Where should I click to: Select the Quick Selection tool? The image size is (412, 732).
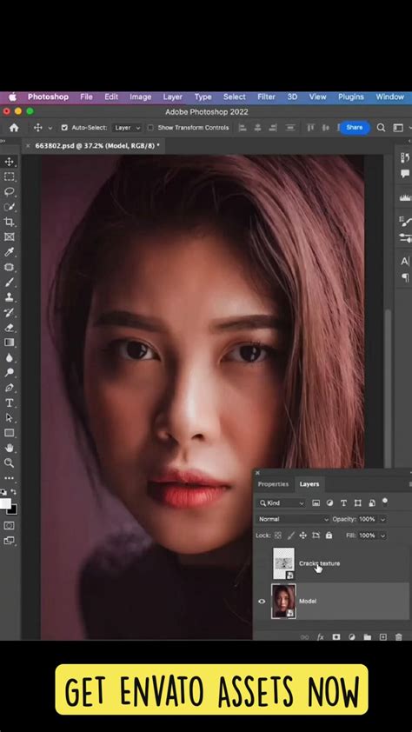pos(9,207)
